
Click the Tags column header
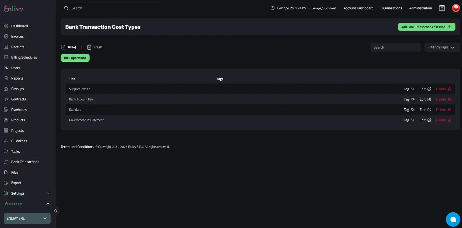pyautogui.click(x=220, y=79)
